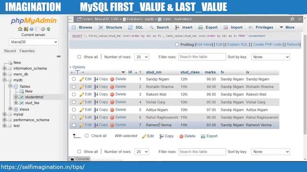Image resolution: width=307 pixels, height=172 pixels.
Task: Click the full texts toggle arrows icon
Action: click(77, 72)
